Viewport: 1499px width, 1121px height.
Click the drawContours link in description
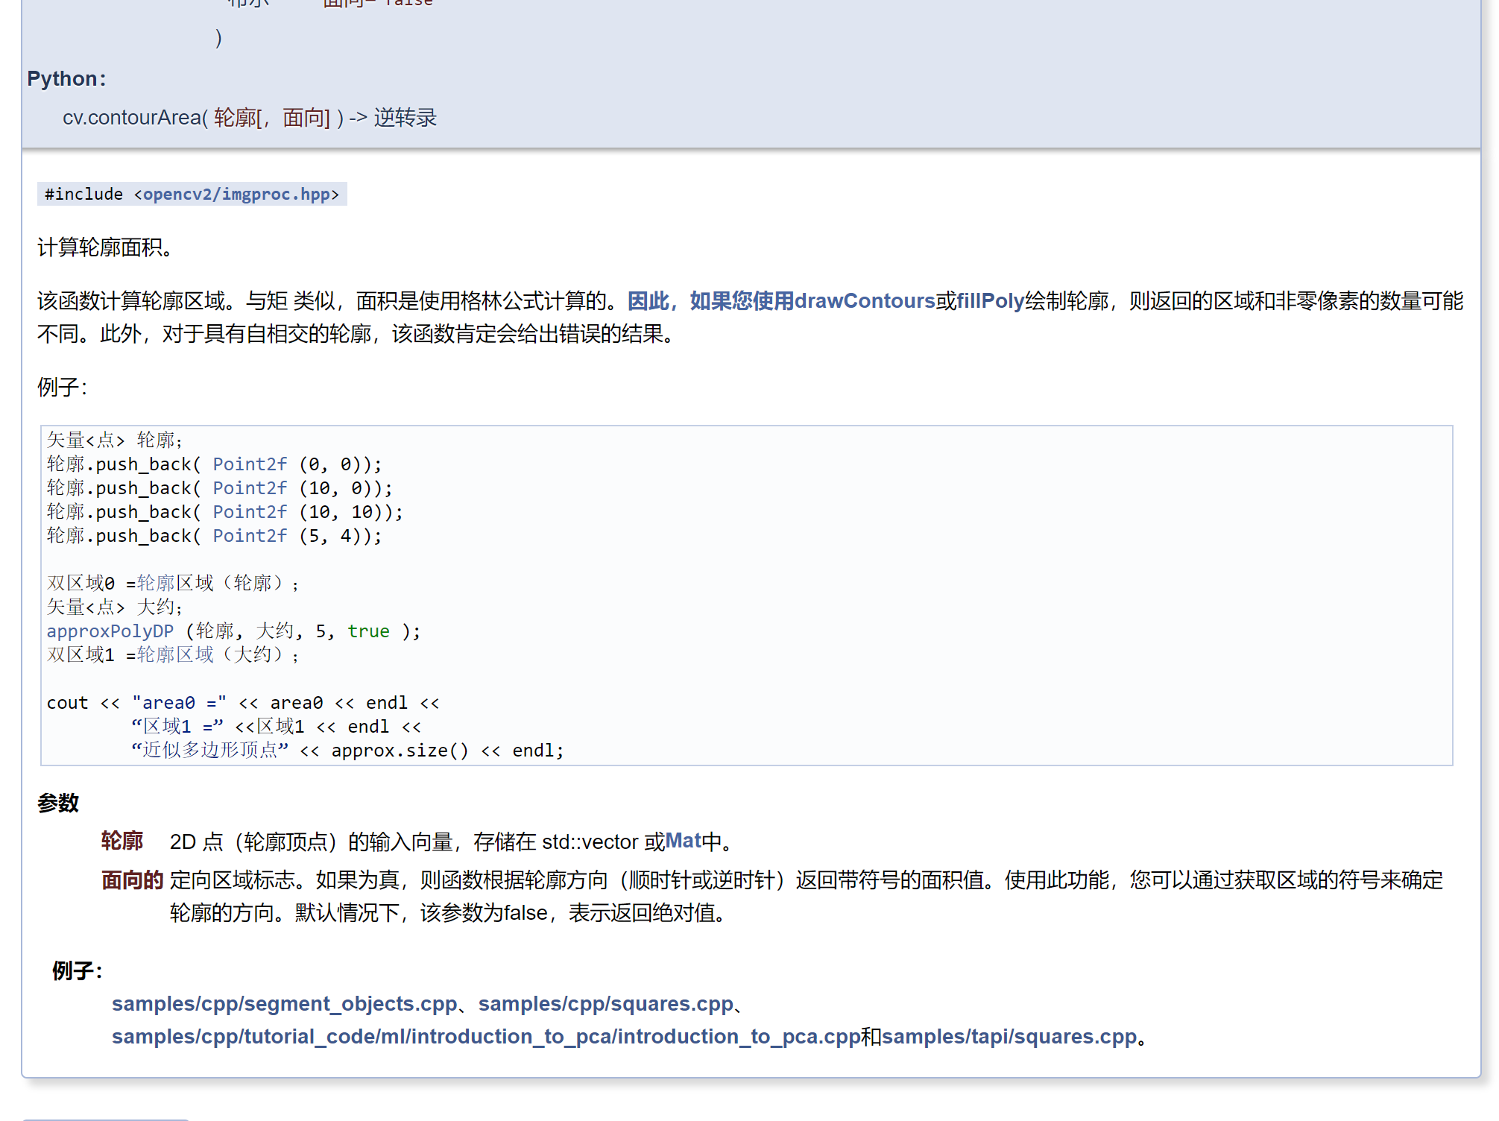click(865, 301)
